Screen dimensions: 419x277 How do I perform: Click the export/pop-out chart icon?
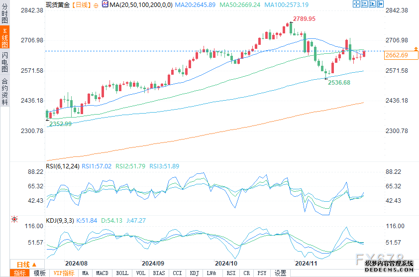380,4
